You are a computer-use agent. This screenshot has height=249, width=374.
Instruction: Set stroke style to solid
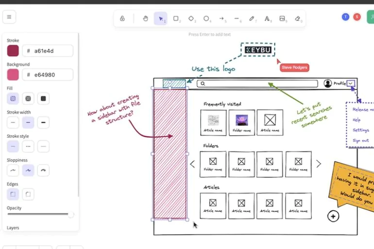pos(13,146)
